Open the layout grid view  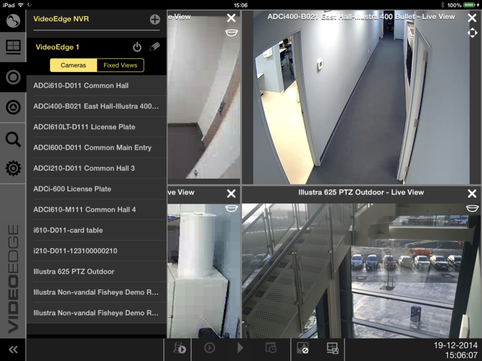[x=13, y=47]
